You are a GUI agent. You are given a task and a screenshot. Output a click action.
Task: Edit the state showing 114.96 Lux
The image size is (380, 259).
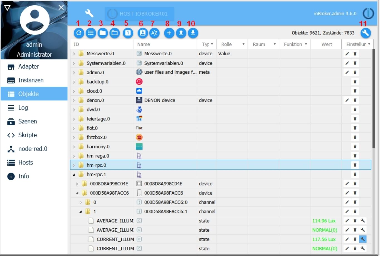pyautogui.click(x=347, y=221)
